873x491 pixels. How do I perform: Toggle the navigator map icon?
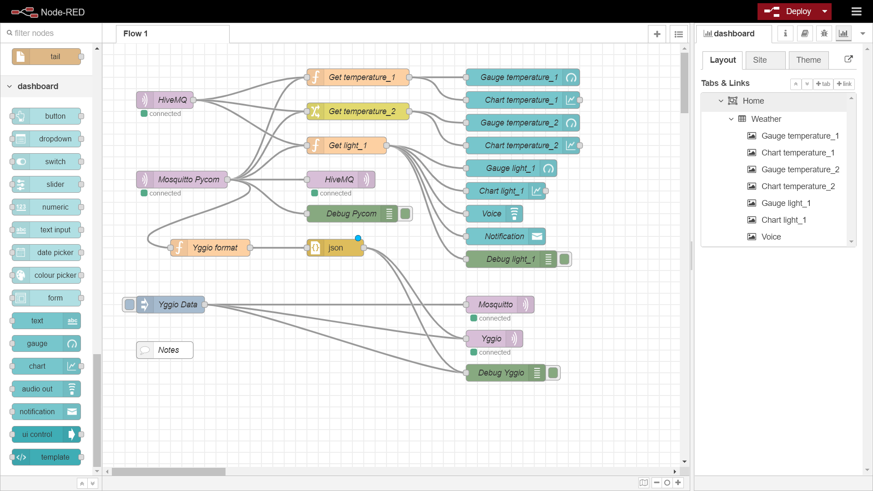pyautogui.click(x=643, y=483)
